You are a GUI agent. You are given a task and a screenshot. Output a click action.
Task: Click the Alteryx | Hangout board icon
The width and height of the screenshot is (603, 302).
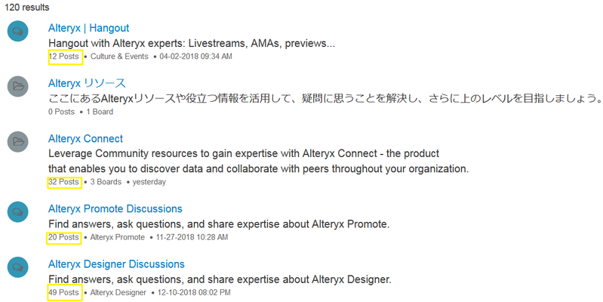coord(17,31)
